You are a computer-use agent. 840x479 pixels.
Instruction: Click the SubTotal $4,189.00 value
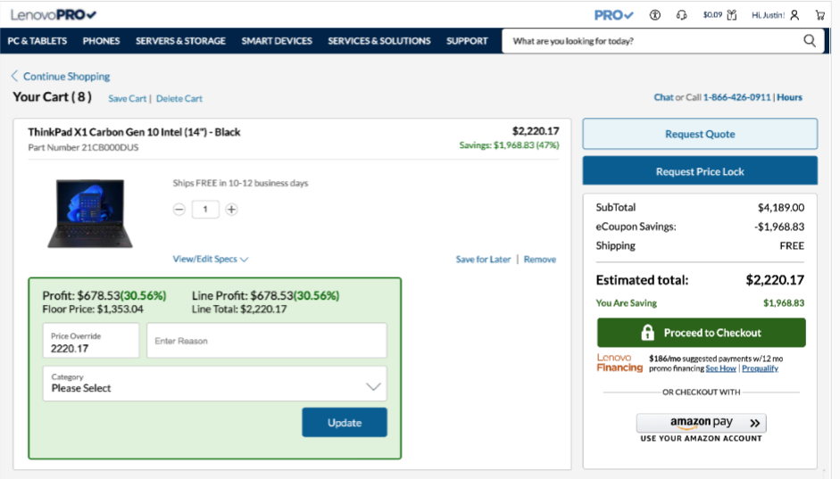point(780,207)
